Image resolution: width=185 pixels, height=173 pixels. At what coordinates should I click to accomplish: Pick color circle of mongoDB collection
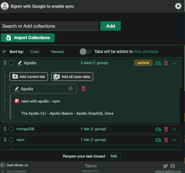coord(11,129)
